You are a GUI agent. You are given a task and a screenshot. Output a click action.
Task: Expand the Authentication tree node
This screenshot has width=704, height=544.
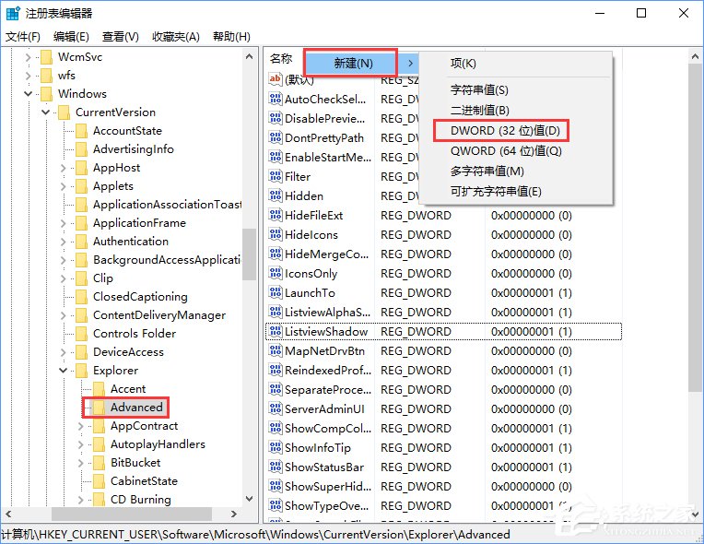63,242
